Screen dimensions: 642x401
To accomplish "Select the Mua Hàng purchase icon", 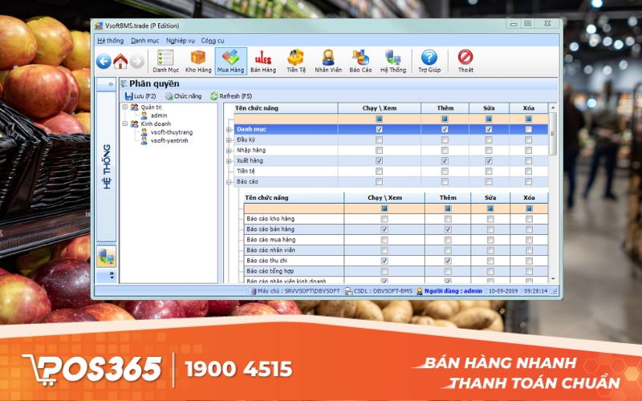I will (x=230, y=62).
